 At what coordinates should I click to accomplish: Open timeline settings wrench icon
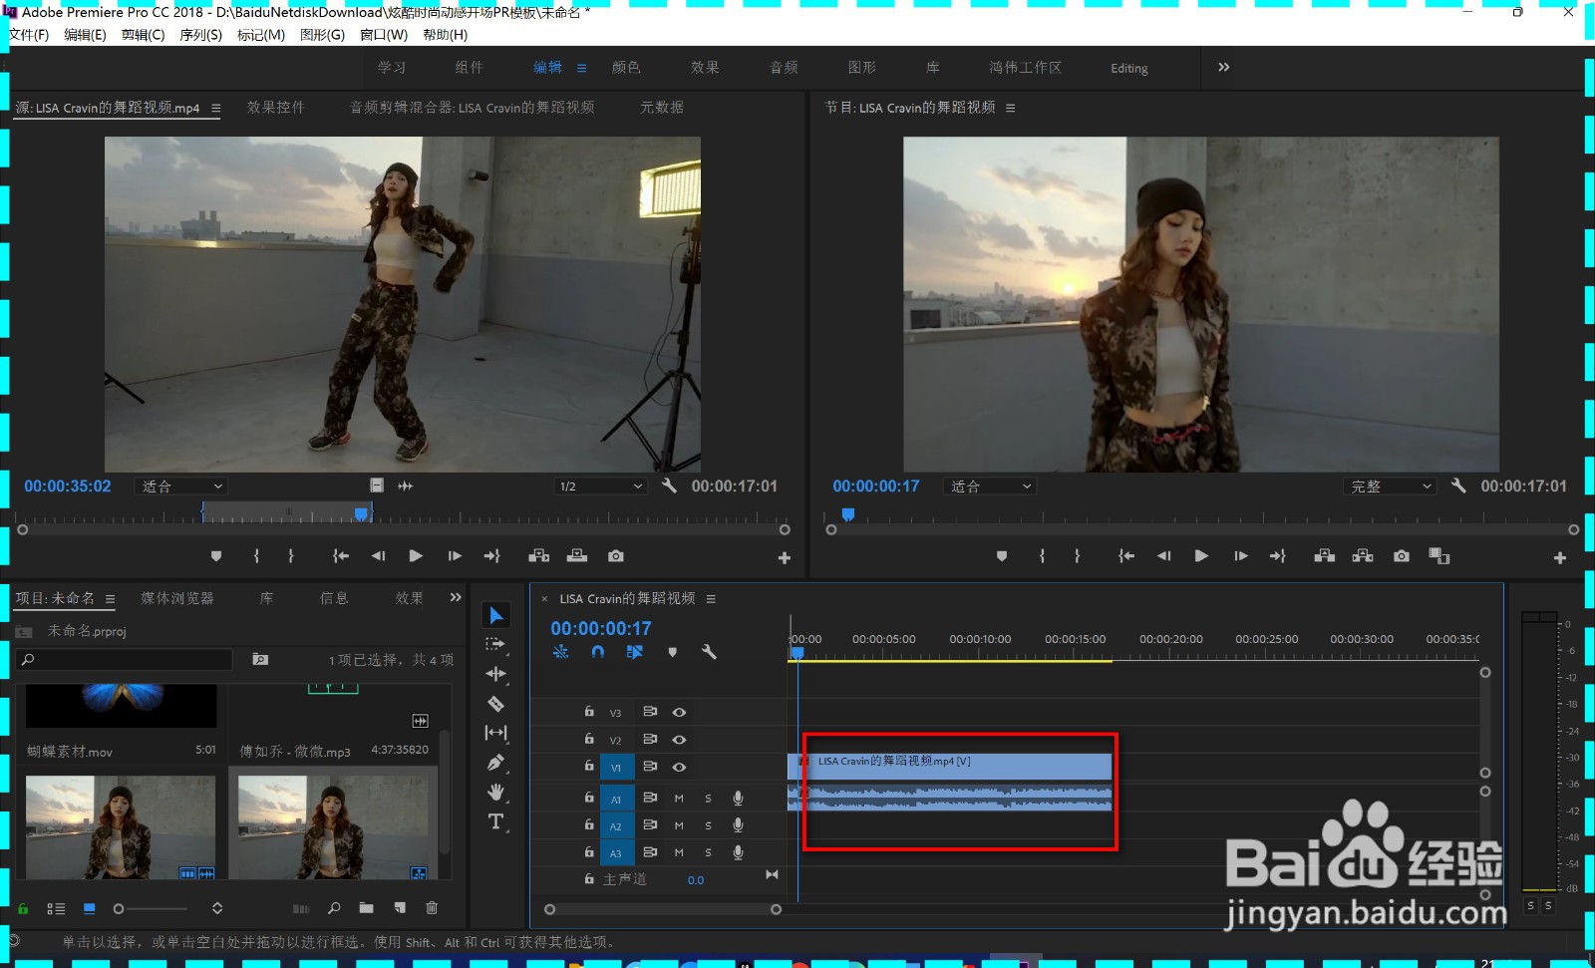[x=709, y=652]
